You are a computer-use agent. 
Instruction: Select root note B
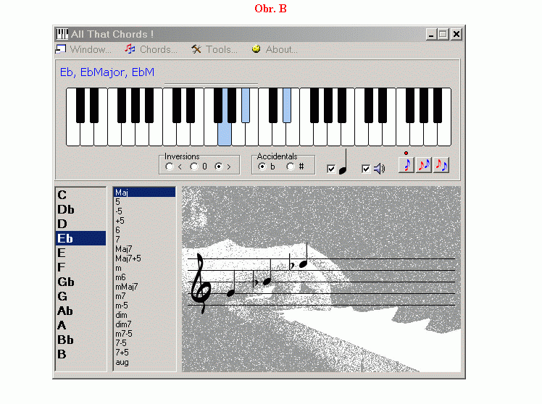[81, 354]
